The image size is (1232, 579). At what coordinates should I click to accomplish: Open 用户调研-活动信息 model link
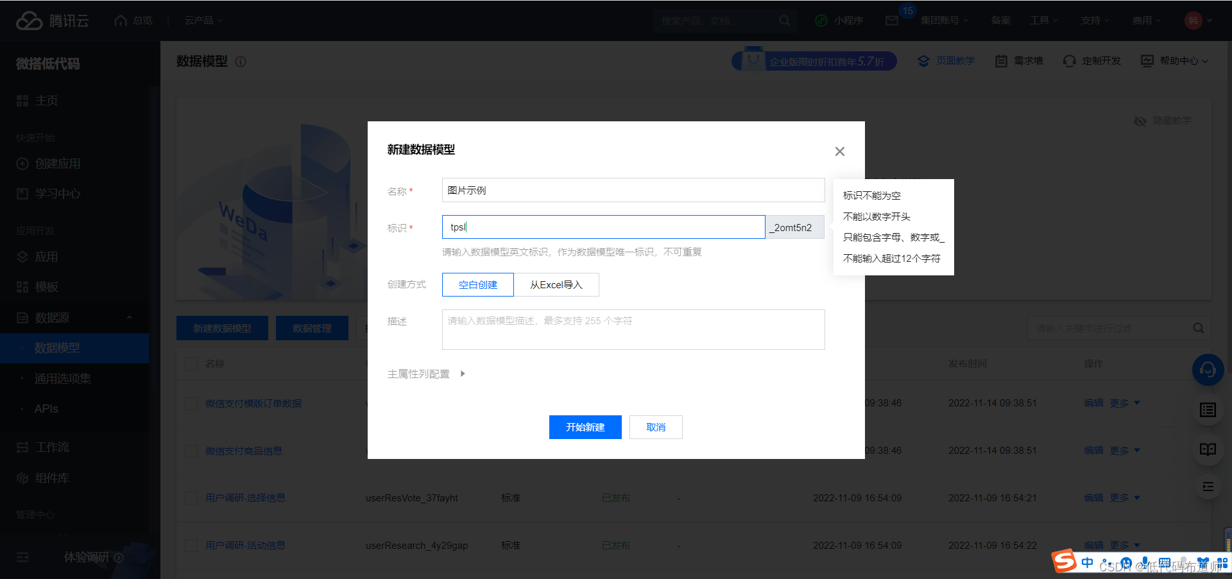pos(245,546)
